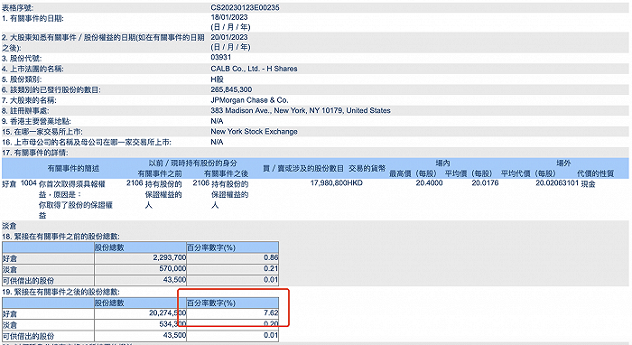Click the listed corporation name CALB Co., Ltd. - H Shares
Image resolution: width=632 pixels, height=345 pixels.
[254, 69]
